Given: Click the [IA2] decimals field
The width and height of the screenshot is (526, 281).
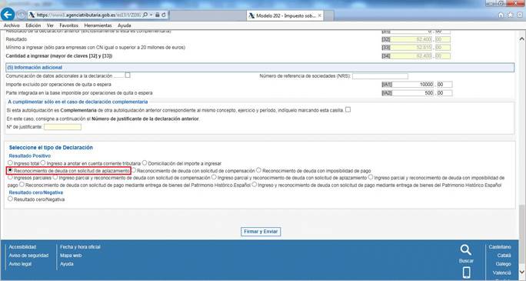Looking at the screenshot, I should coord(444,93).
